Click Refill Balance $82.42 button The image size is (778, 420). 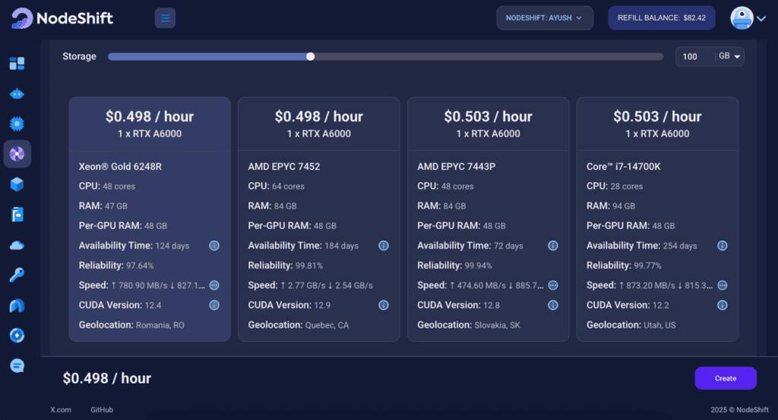pos(661,17)
